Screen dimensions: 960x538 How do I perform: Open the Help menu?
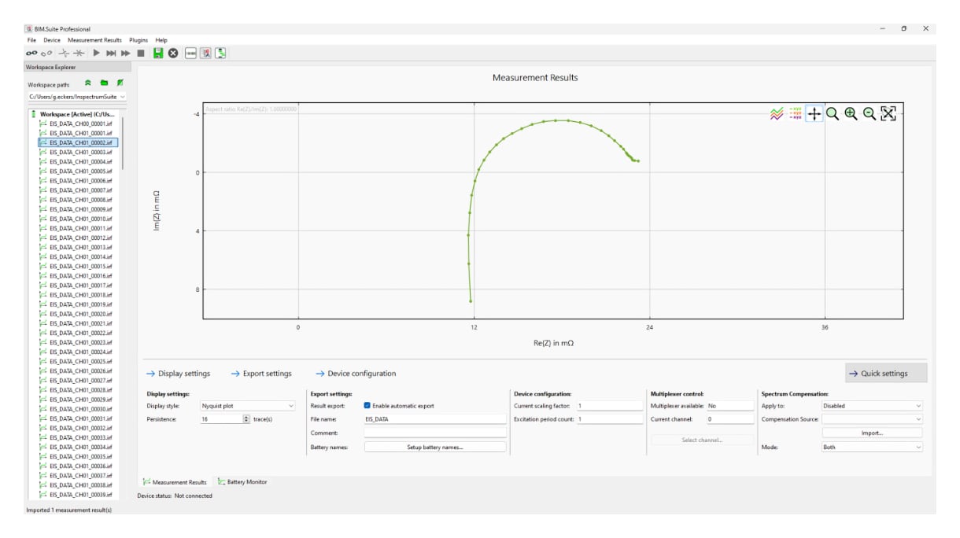[x=161, y=39]
